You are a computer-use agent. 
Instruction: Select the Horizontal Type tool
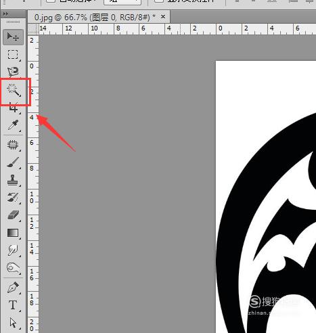[13, 305]
